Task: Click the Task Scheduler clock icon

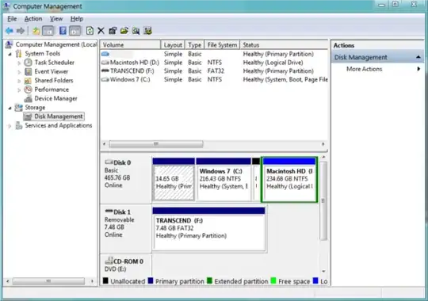Action: 28,63
